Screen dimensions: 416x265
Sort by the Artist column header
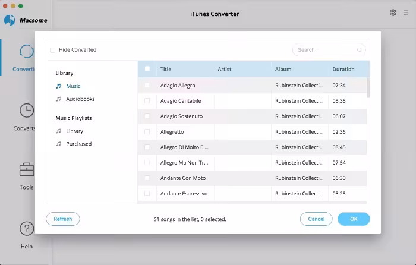pyautogui.click(x=225, y=70)
